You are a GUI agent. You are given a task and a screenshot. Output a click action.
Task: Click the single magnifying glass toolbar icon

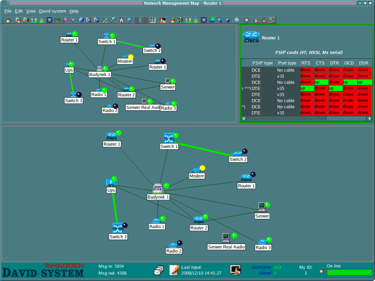pyautogui.click(x=219, y=20)
